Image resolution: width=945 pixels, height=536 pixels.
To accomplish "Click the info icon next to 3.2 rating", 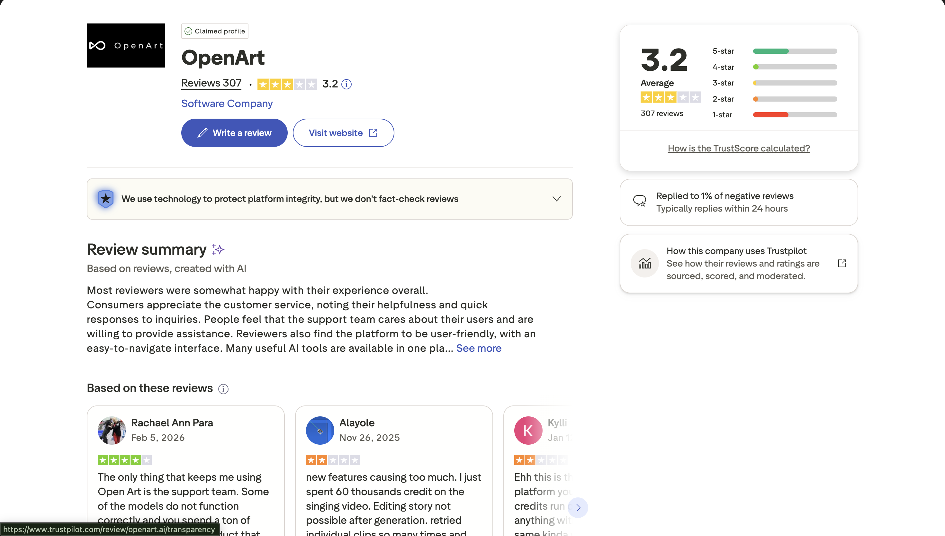I will click(x=346, y=84).
